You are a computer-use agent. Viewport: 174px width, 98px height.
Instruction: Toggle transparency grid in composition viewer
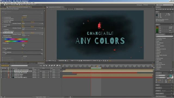tap(81, 61)
